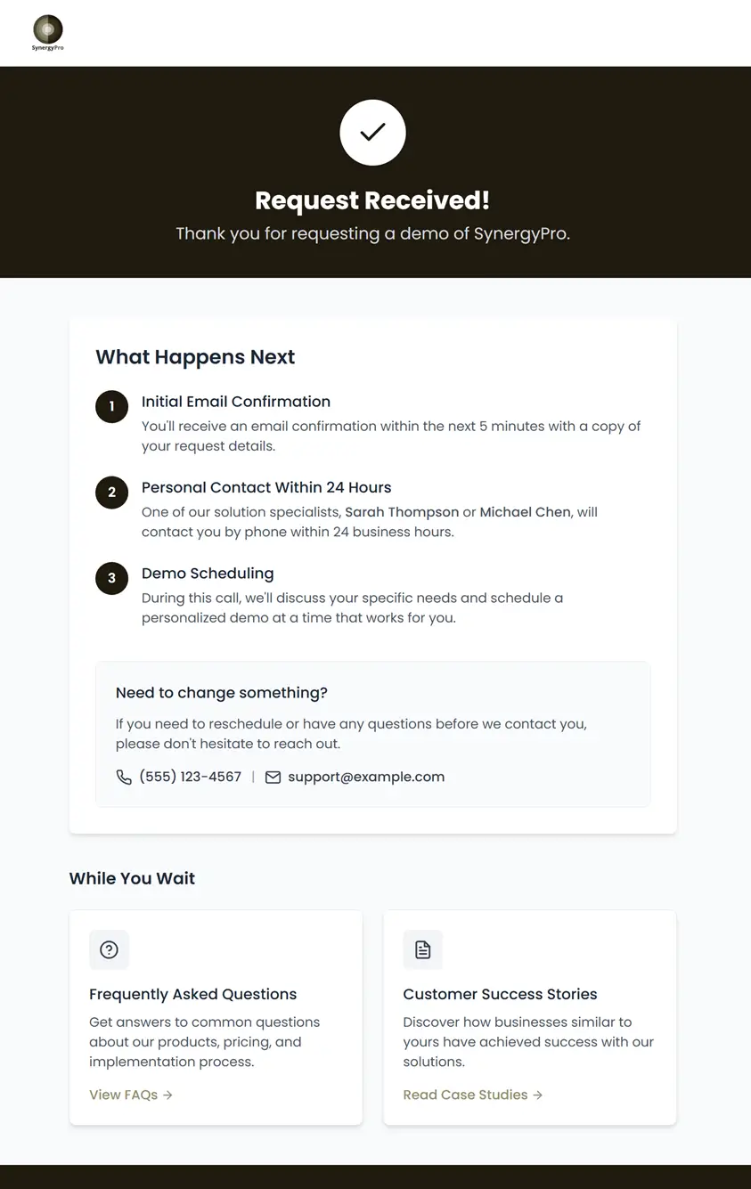Screen dimensions: 751x1189
Task: Call the (555) 123-4567 phone number
Action: pyautogui.click(x=190, y=777)
